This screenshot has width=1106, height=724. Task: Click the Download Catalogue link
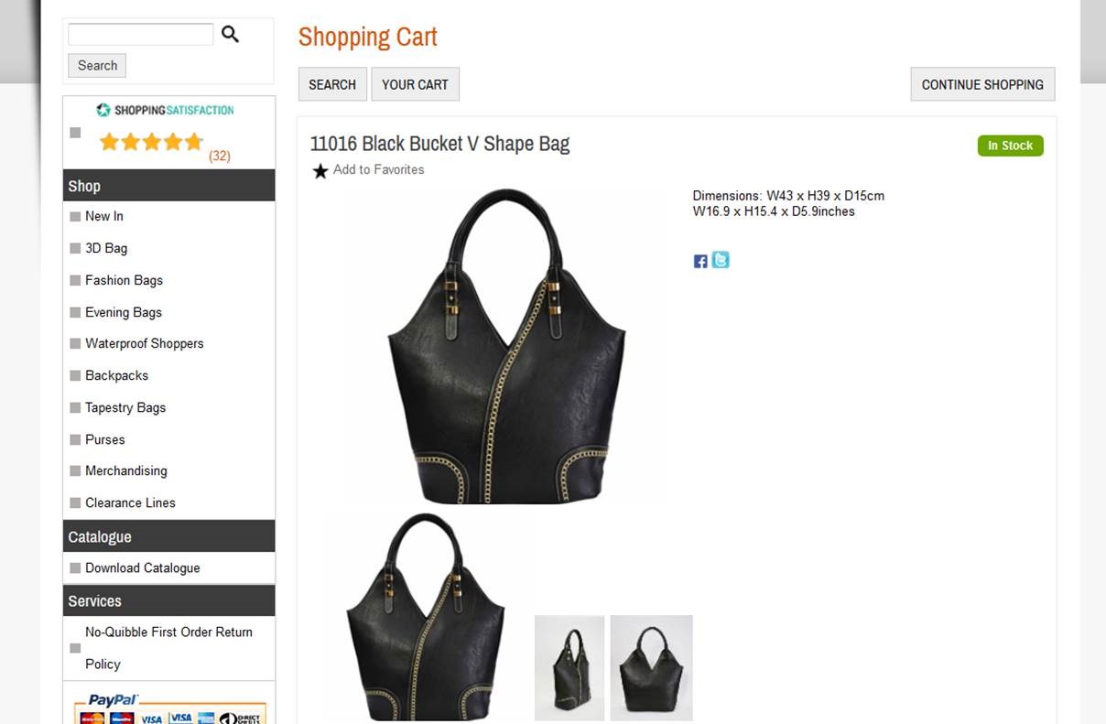pos(143,567)
